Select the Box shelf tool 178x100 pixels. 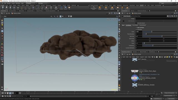click(x=3, y=8)
